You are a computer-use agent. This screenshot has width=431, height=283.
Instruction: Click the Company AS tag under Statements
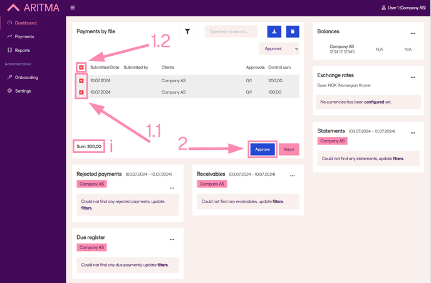pyautogui.click(x=332, y=141)
